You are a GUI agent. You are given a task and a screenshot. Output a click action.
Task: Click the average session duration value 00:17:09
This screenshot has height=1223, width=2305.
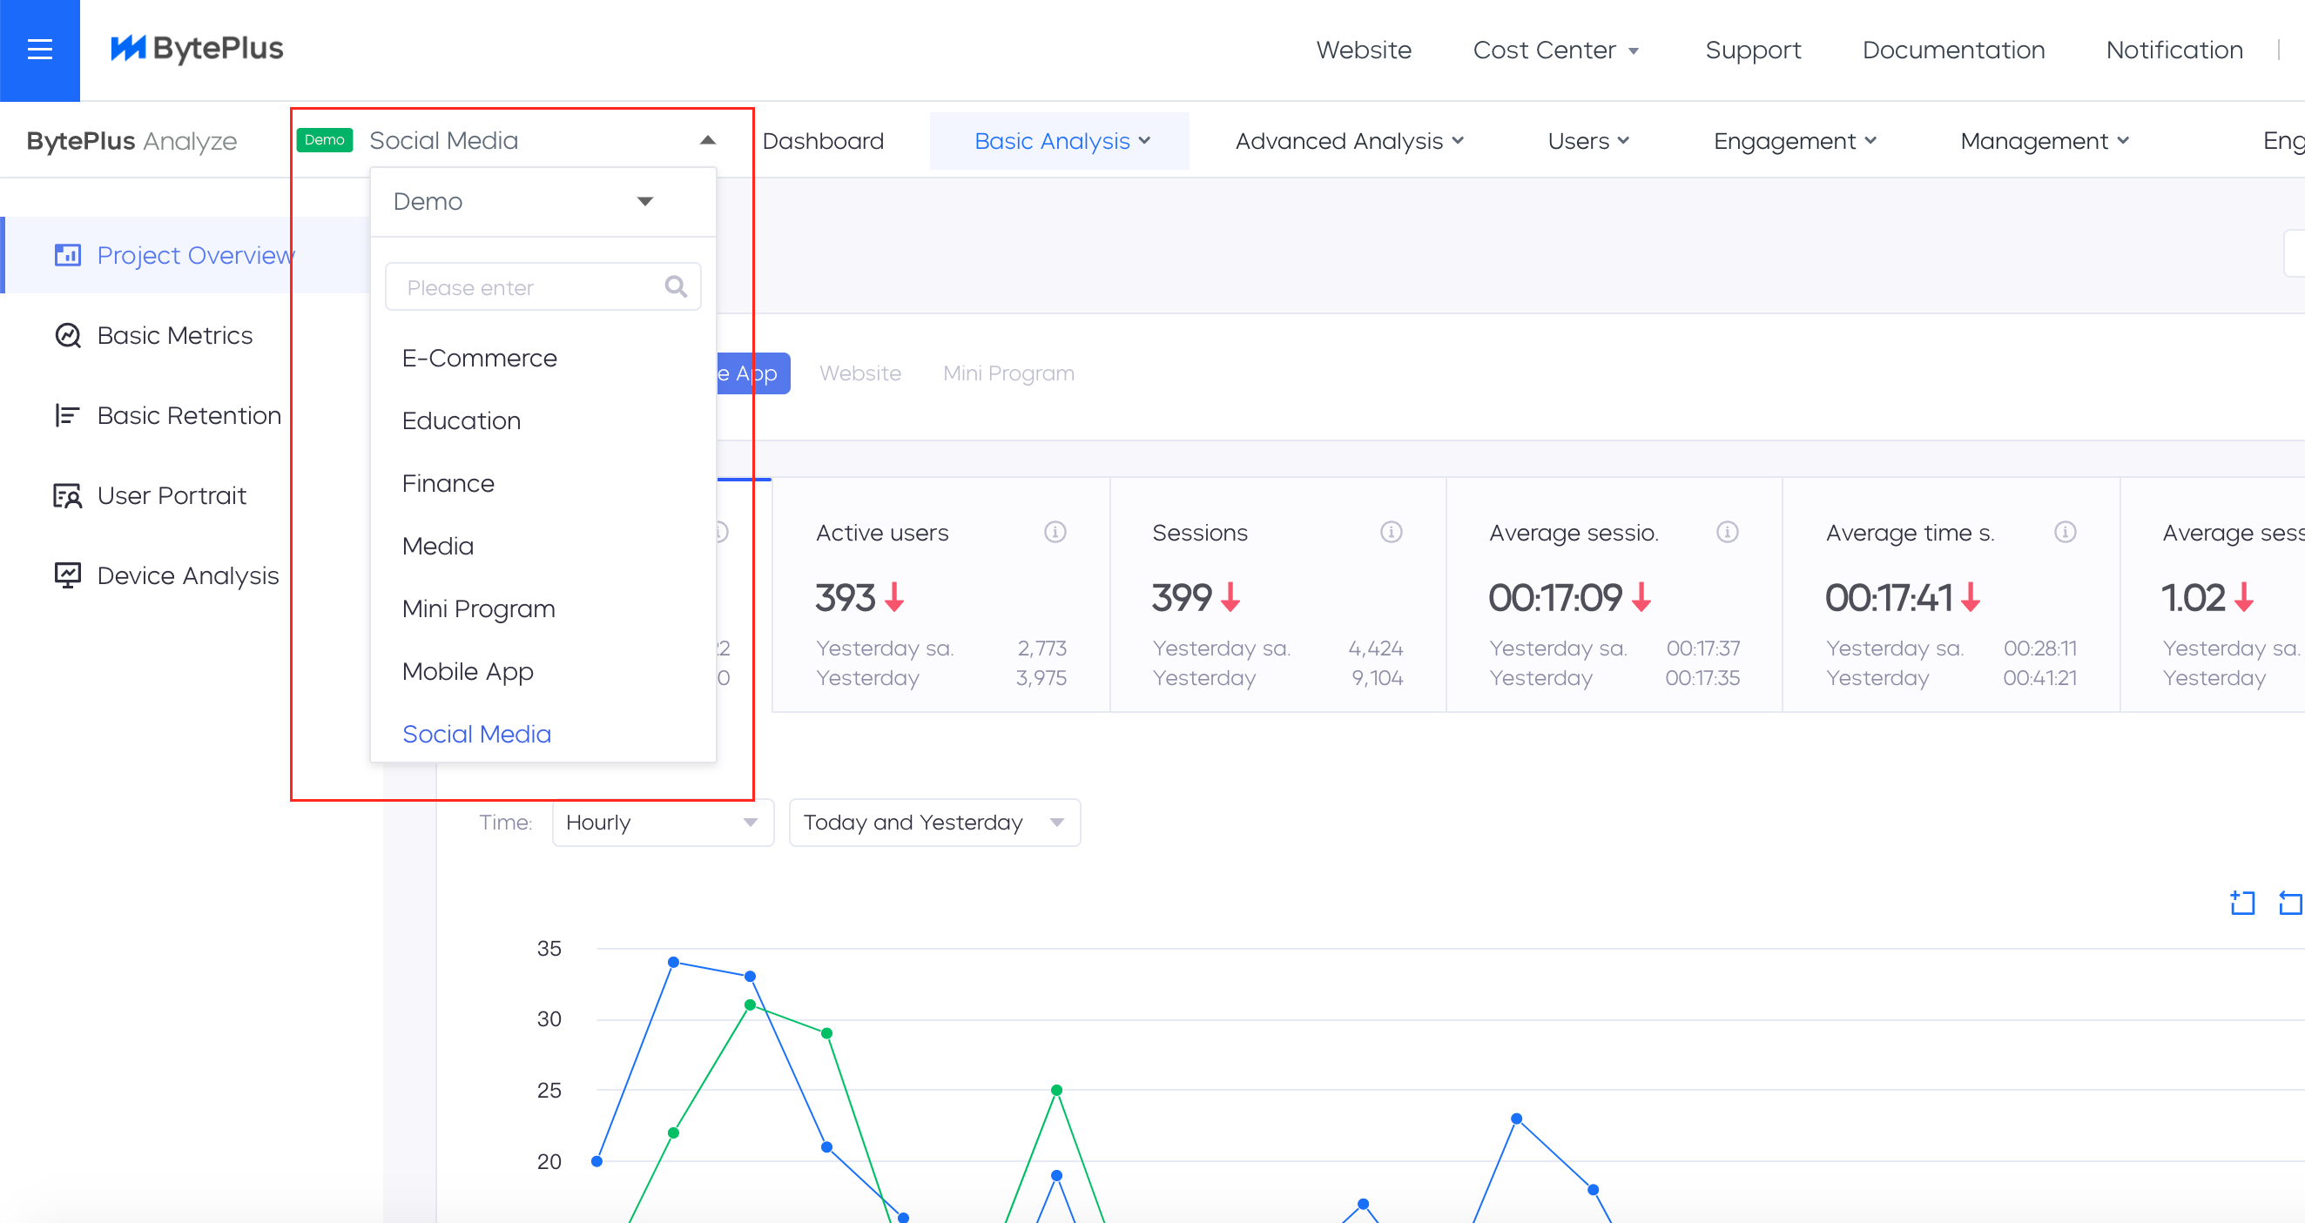click(1555, 598)
